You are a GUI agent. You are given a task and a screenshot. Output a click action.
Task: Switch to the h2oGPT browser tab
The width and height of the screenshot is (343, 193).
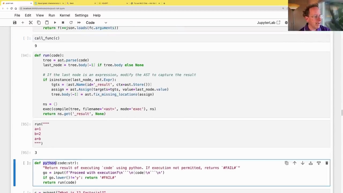113,3
